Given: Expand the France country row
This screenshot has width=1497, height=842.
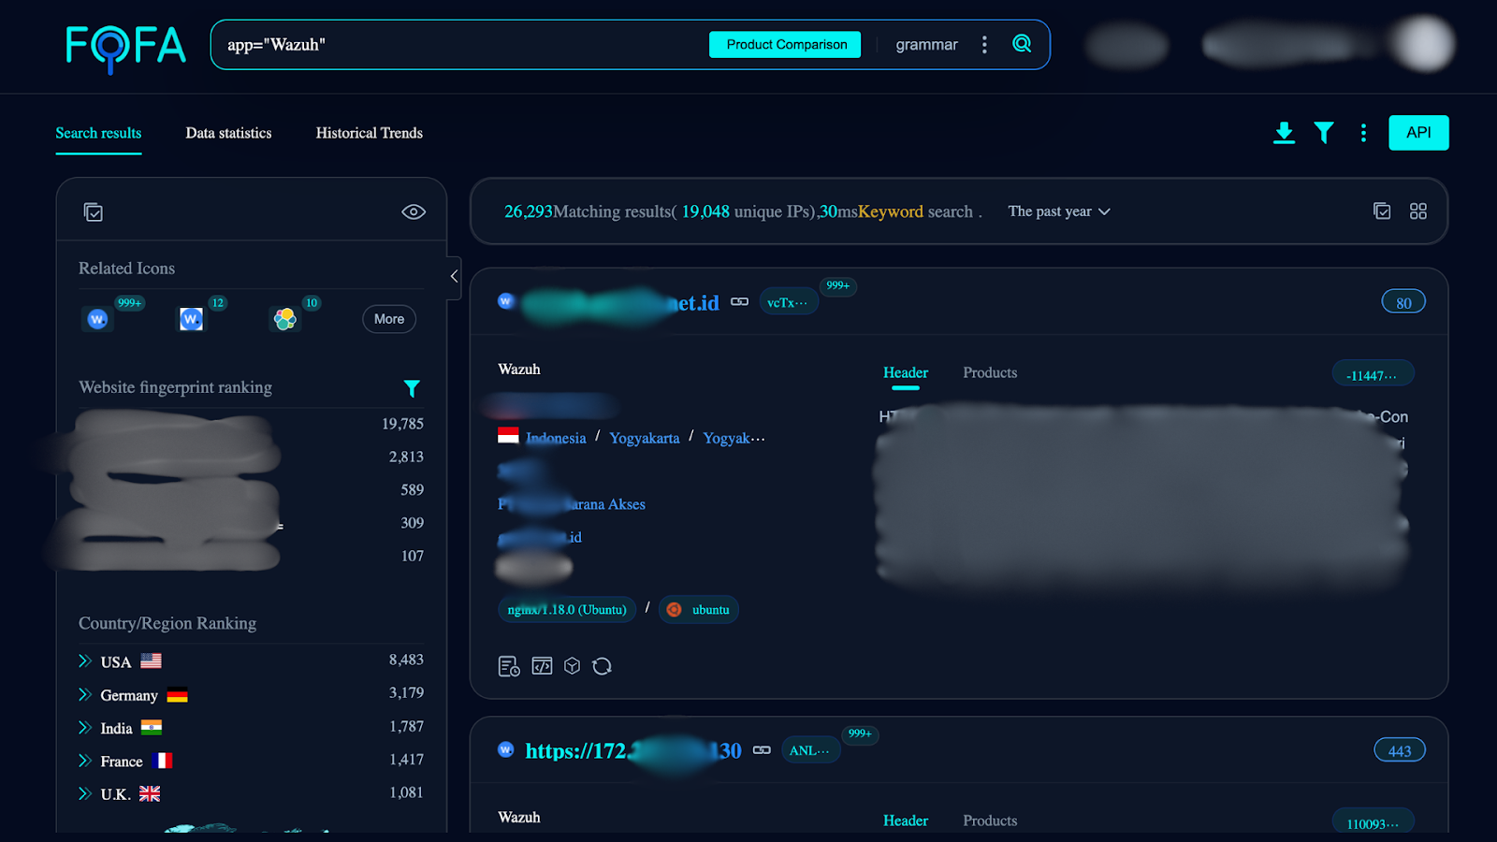Looking at the screenshot, I should tap(85, 762).
